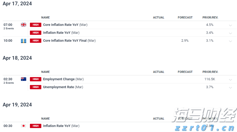
Task: Expand the Employment Change row details
Action: pos(230,80)
